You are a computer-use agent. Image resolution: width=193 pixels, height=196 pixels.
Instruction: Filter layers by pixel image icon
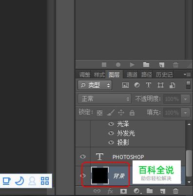125,85
